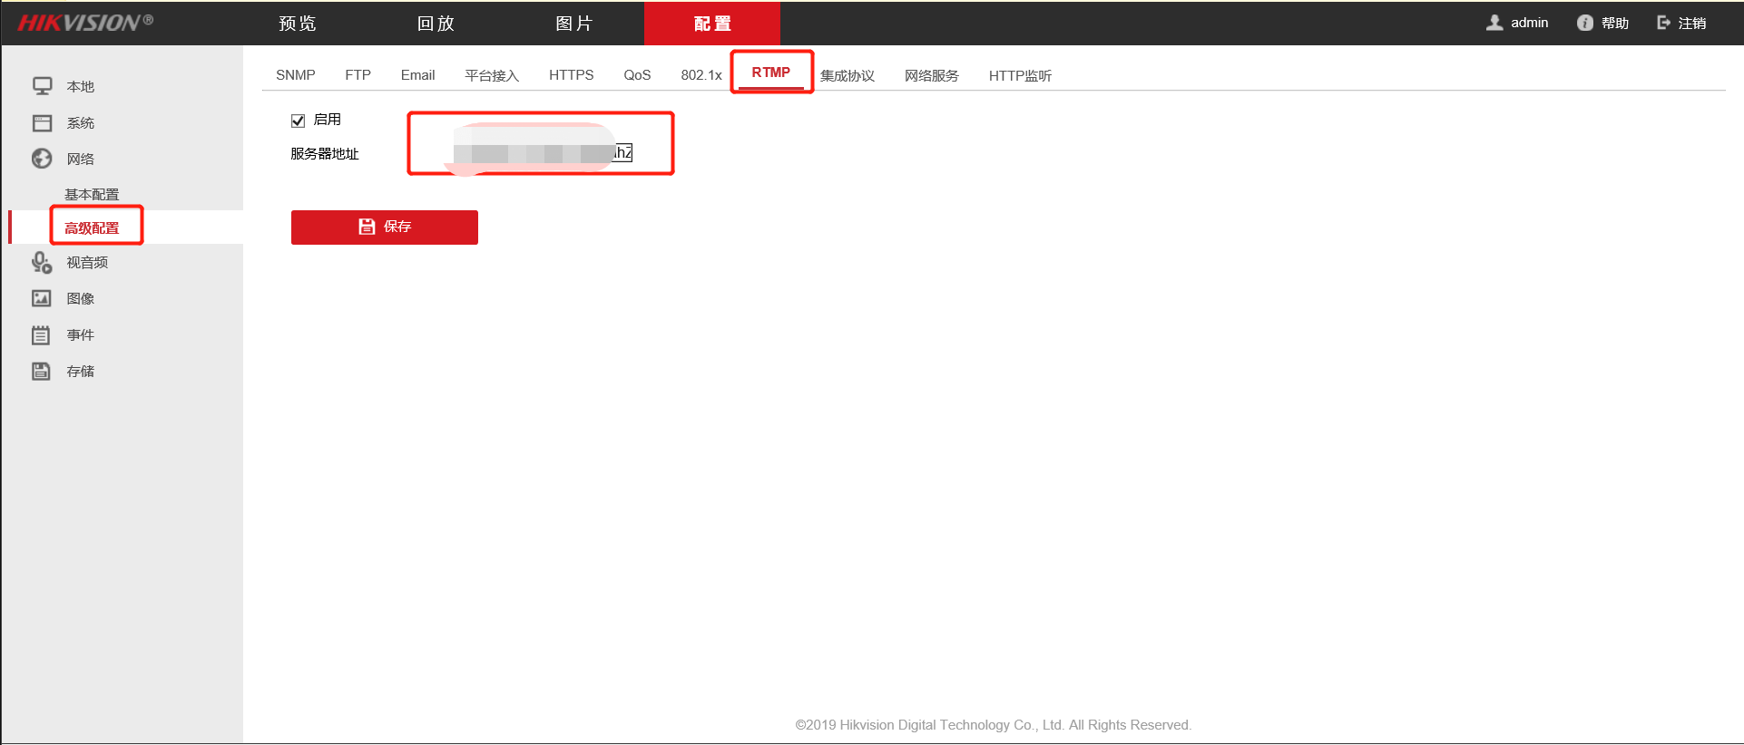Click the 启用 checkbox label text
The width and height of the screenshot is (1744, 745).
coord(328,120)
